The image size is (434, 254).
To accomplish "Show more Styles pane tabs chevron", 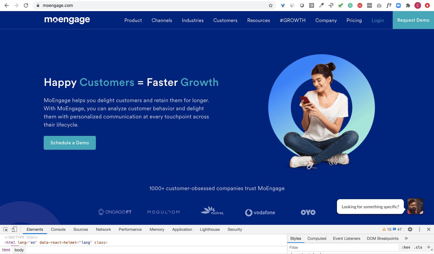I will pyautogui.click(x=406, y=238).
